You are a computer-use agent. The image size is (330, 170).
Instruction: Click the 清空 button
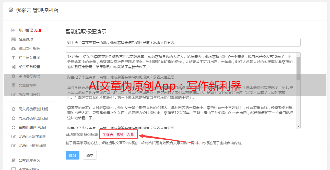tap(90, 155)
